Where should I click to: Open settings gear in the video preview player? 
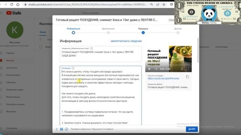coord(182,69)
